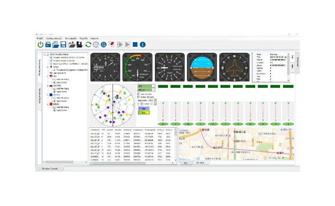This screenshot has width=335, height=206.
Task: Open the settings gear toolbar icon
Action: click(x=96, y=44)
